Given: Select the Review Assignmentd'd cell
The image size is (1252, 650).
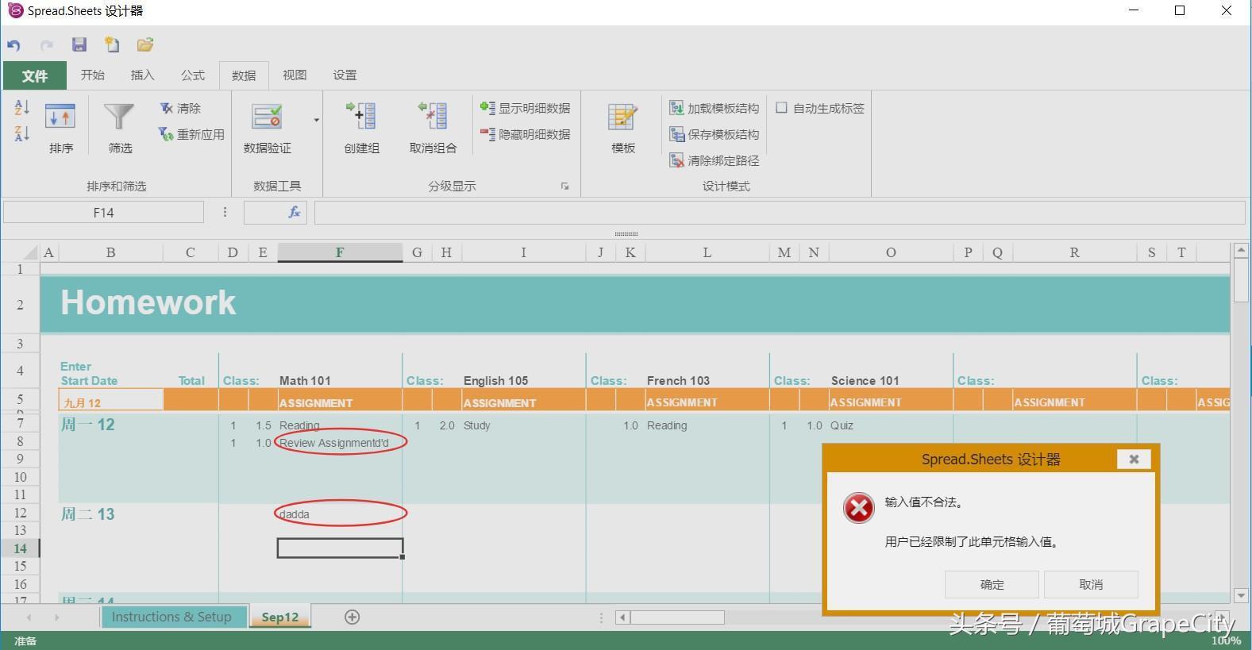Looking at the screenshot, I should (340, 443).
